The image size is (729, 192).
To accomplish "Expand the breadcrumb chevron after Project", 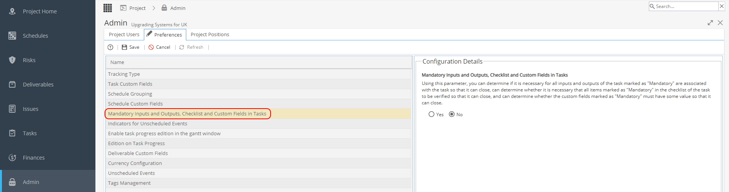I will (x=154, y=8).
